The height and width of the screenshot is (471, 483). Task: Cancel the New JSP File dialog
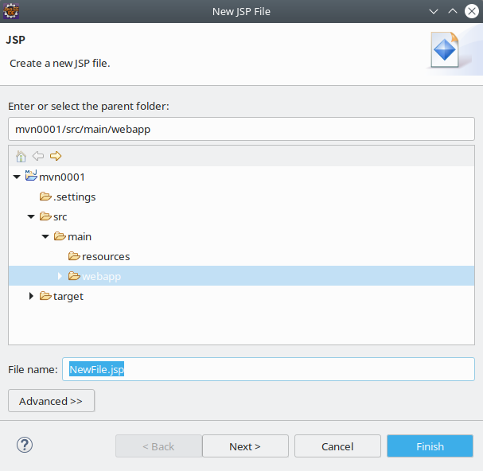click(x=337, y=446)
